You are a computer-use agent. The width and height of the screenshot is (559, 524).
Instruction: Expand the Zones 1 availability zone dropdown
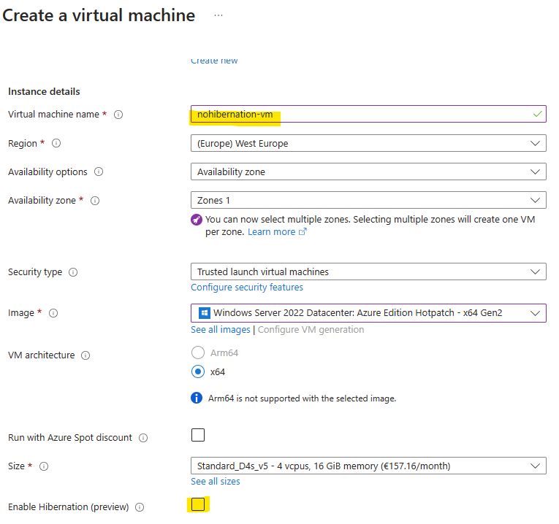click(368, 200)
